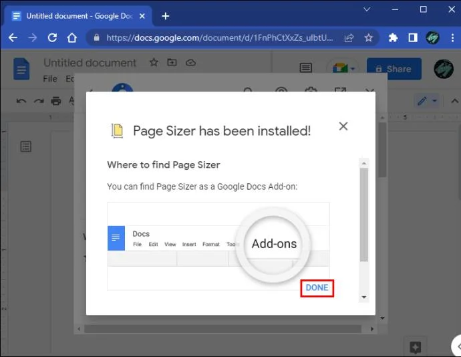Click the docs.google.com address bar URL

(220, 37)
